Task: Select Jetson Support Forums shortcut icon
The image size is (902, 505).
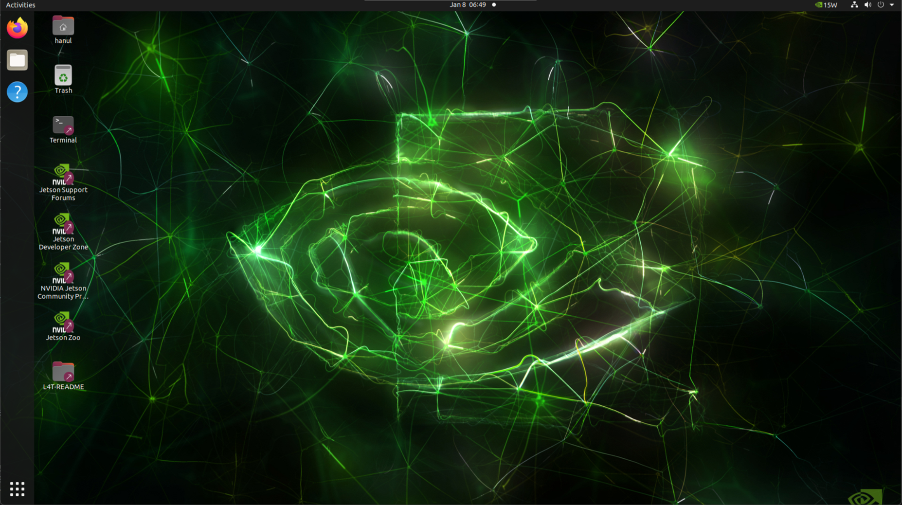Action: (x=63, y=175)
